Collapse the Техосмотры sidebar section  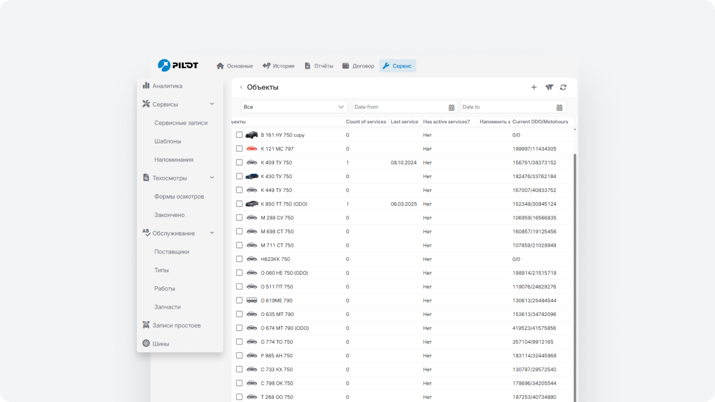(x=212, y=178)
